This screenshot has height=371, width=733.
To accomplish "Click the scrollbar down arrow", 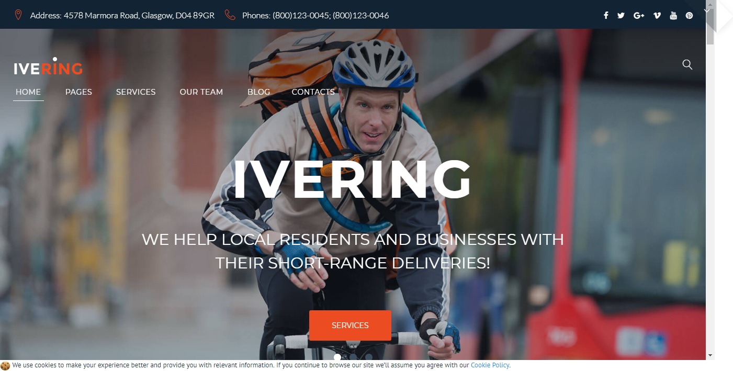I will [710, 355].
